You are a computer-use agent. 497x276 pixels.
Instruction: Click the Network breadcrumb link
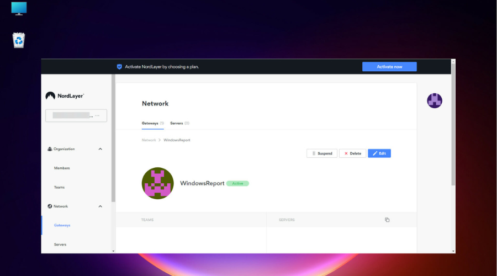[149, 140]
